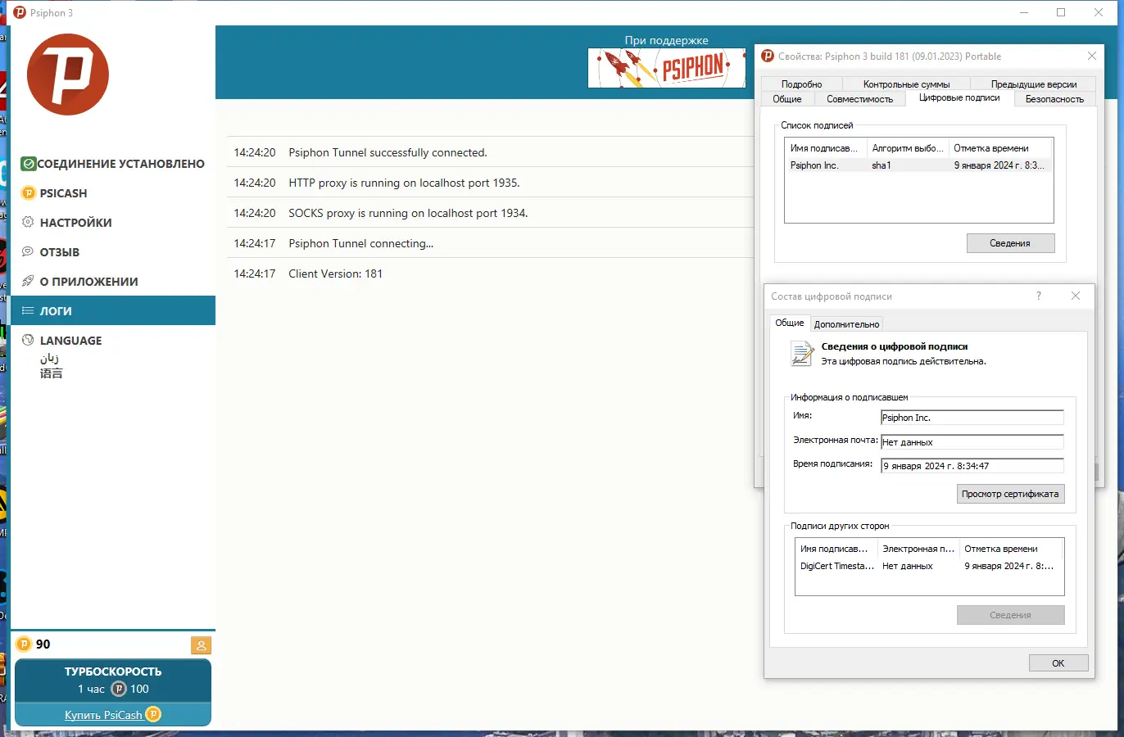Close the signature details dialog
This screenshot has width=1124, height=737.
1076,296
